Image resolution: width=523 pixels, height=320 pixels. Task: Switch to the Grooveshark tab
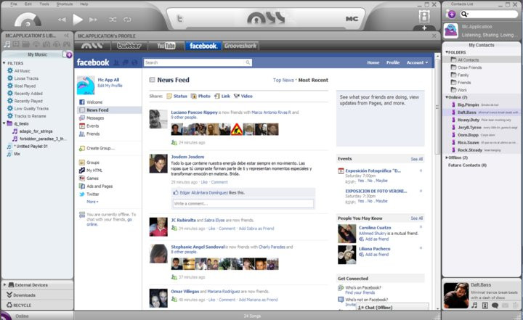point(240,46)
